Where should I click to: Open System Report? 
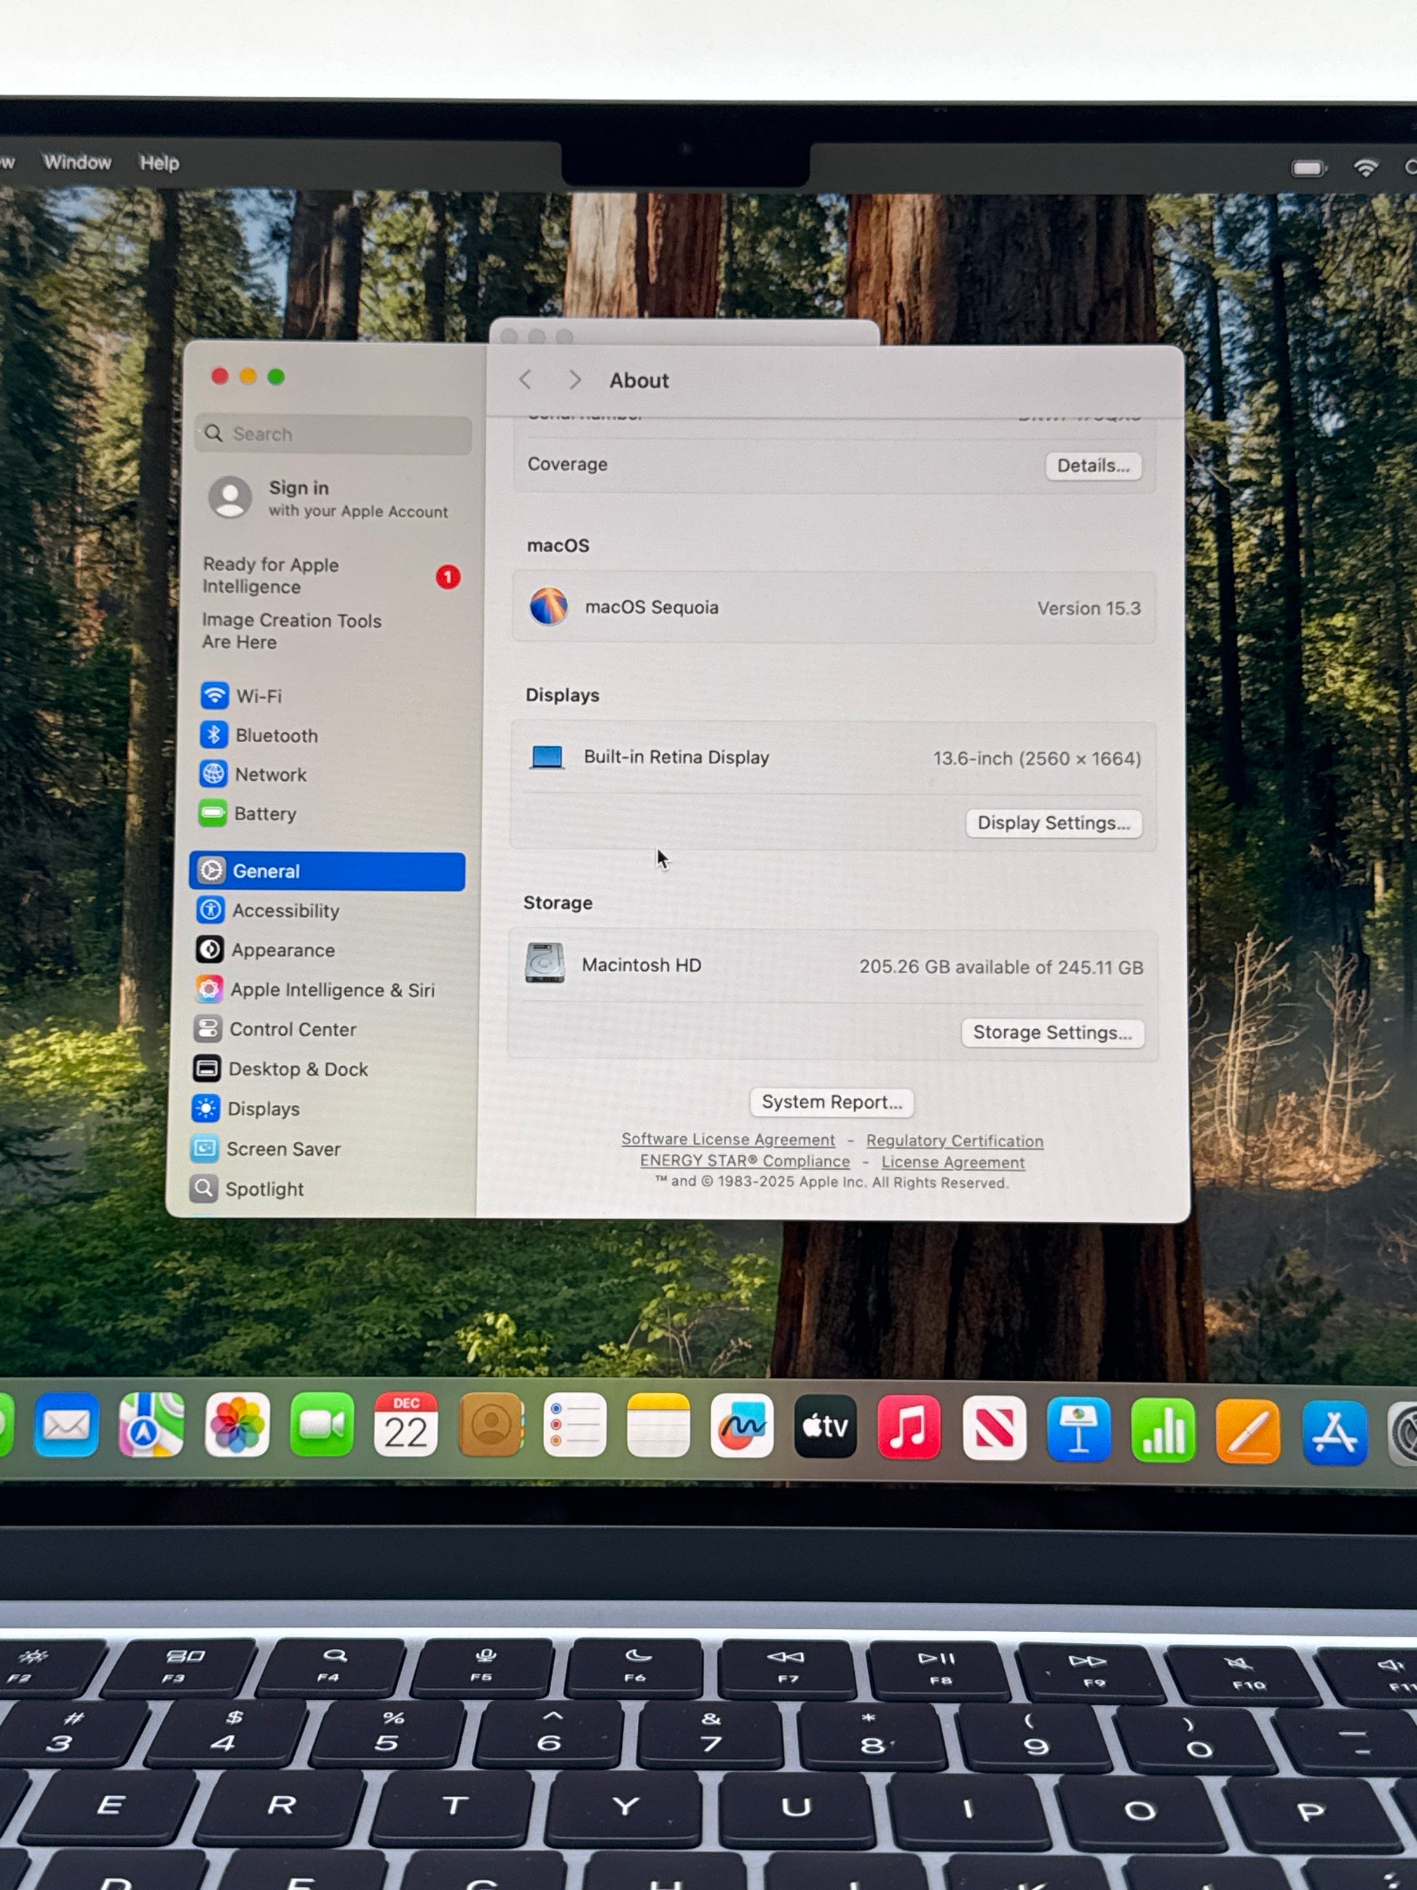click(x=831, y=1102)
